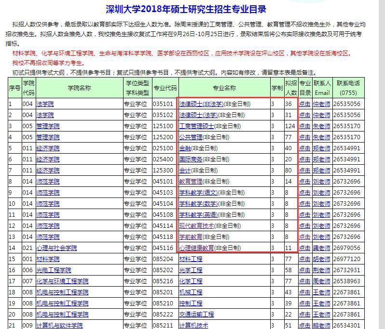Click the 熊老师 contact link
Viewport: 385px width, 329px height.
point(322,326)
